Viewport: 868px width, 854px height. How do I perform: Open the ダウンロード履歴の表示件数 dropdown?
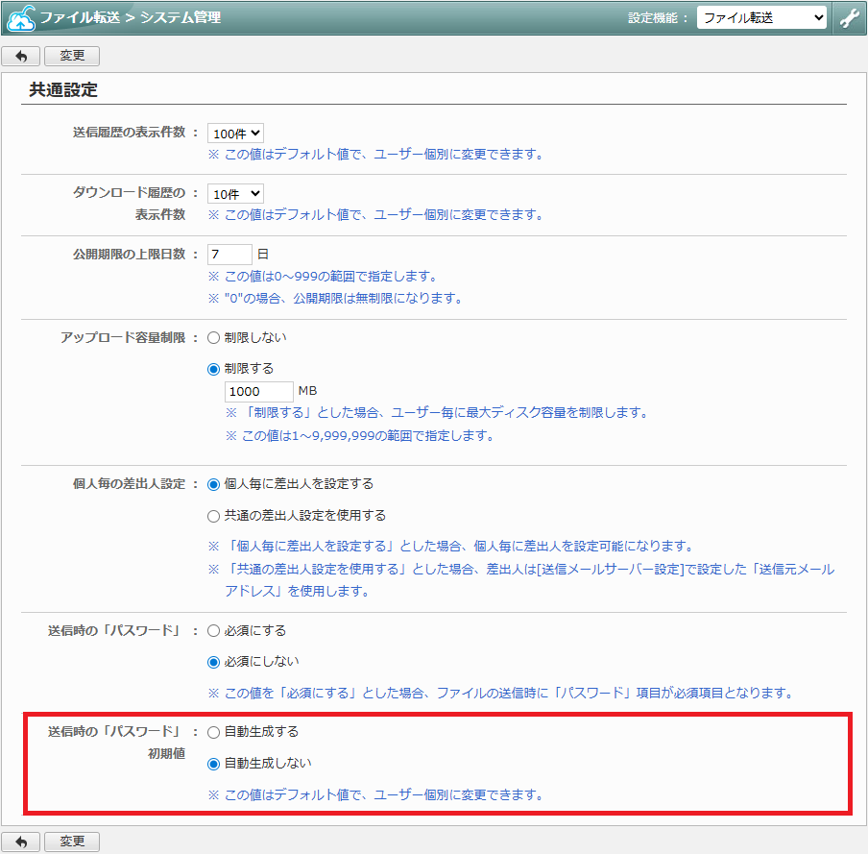click(235, 194)
